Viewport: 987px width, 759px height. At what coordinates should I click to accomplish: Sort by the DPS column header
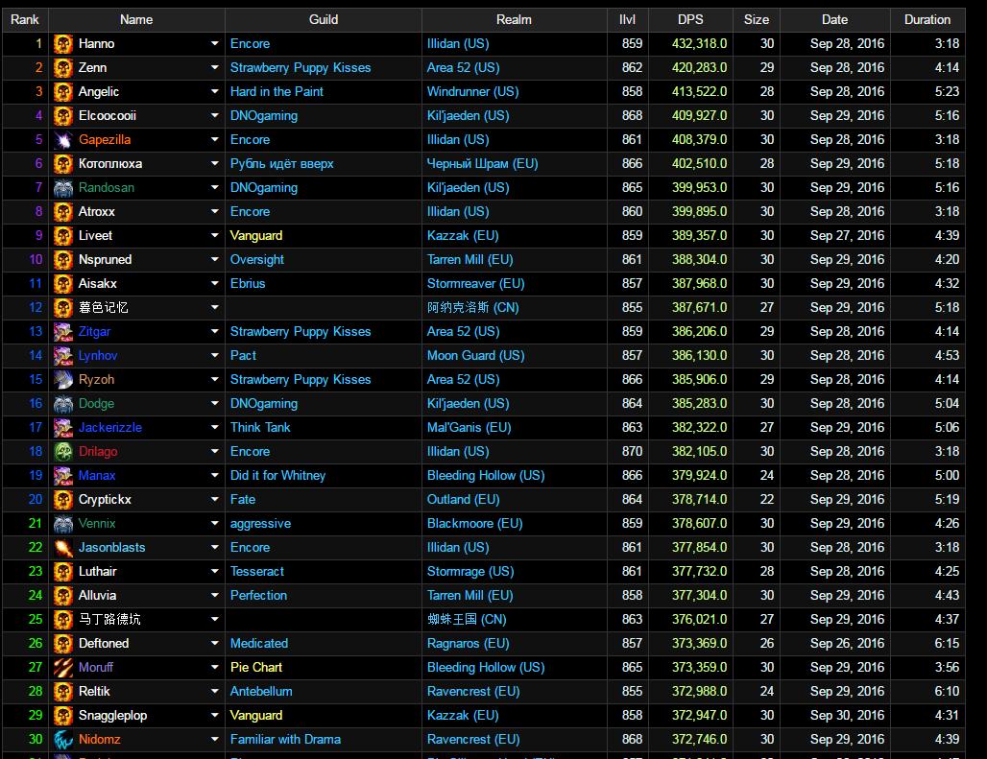click(x=690, y=19)
